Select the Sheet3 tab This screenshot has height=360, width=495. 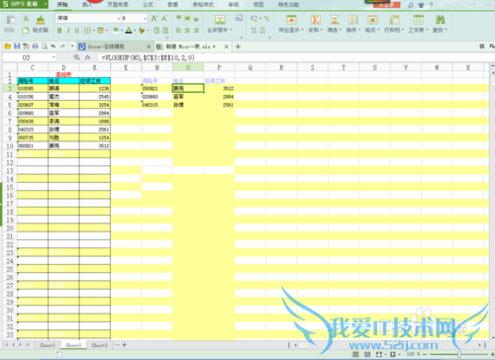pyautogui.click(x=99, y=345)
